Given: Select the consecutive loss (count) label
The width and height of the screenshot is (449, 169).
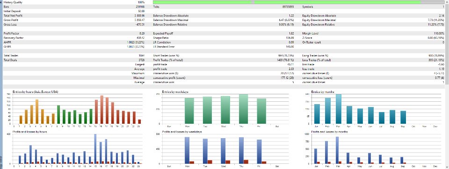Looking at the screenshot, I should coord(317,78).
